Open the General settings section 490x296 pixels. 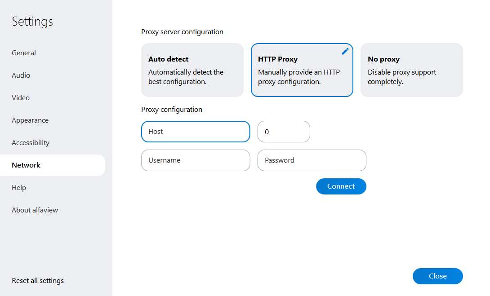click(24, 53)
